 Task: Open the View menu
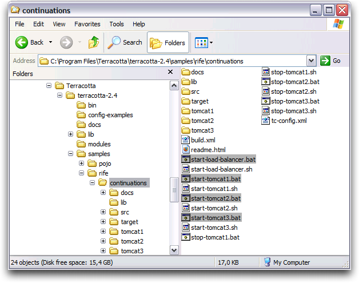click(59, 24)
